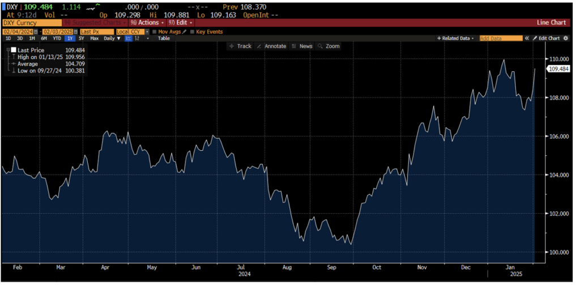Open the Edit dropdown menu
Screen dimensions: 580x285
point(180,23)
